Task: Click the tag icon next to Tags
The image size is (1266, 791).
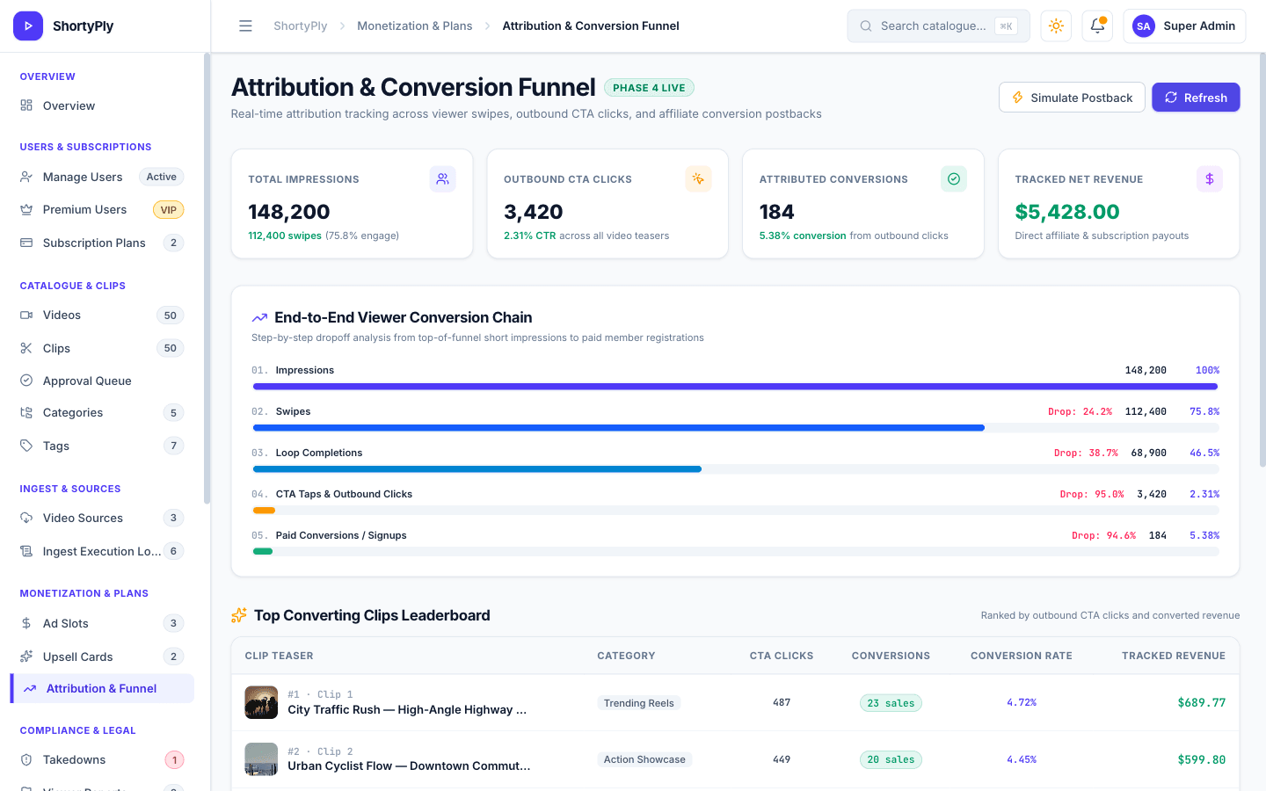Action: (x=26, y=446)
